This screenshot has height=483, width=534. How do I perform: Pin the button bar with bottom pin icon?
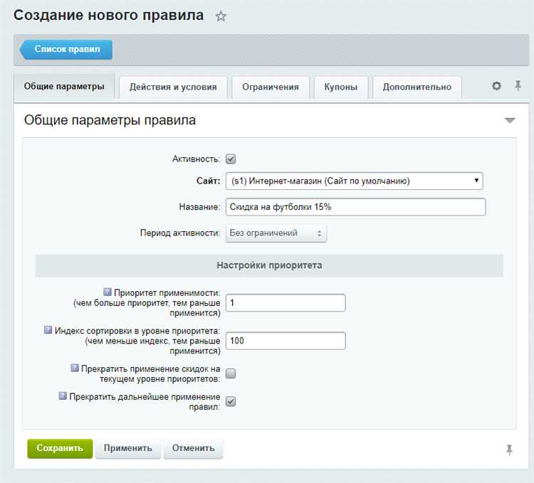510,450
